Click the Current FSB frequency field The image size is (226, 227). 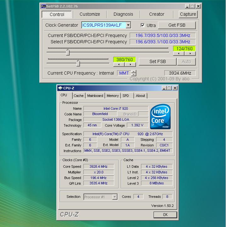pyautogui.click(x=163, y=35)
